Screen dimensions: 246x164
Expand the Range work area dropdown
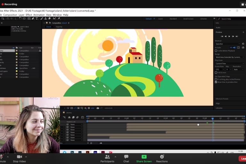point(229,57)
